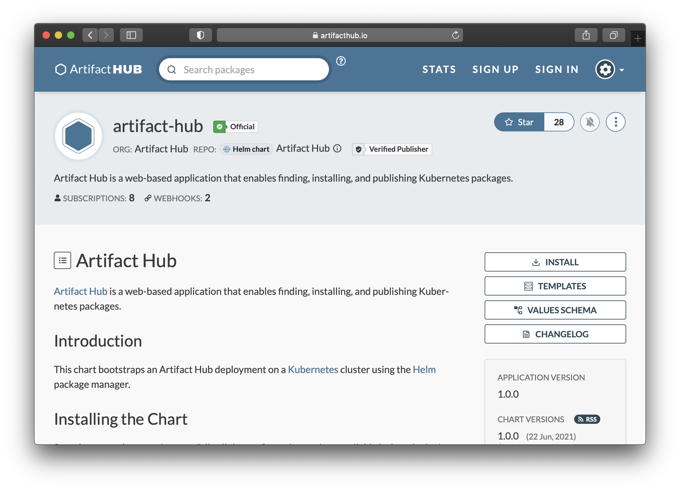Click the Official badge icon
The width and height of the screenshot is (680, 490).
(x=220, y=127)
